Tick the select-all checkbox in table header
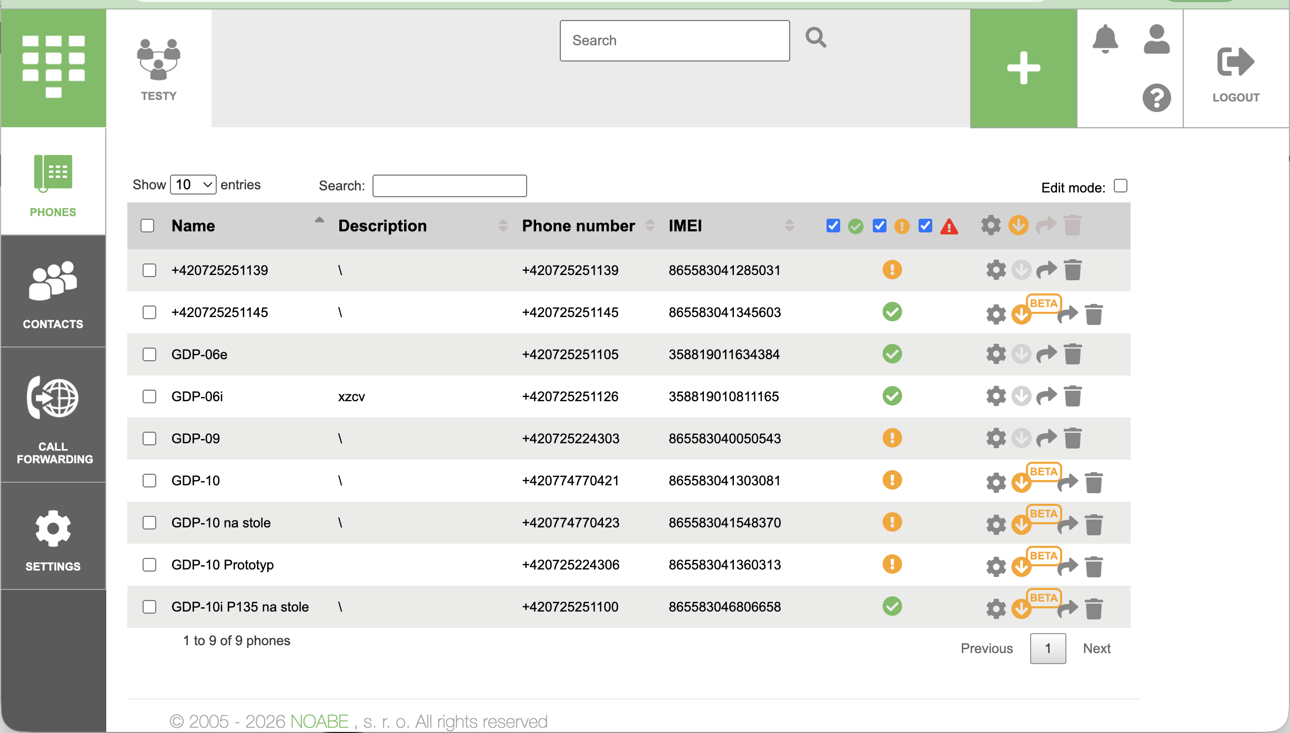Screen dimensions: 1290x733 click(147, 226)
